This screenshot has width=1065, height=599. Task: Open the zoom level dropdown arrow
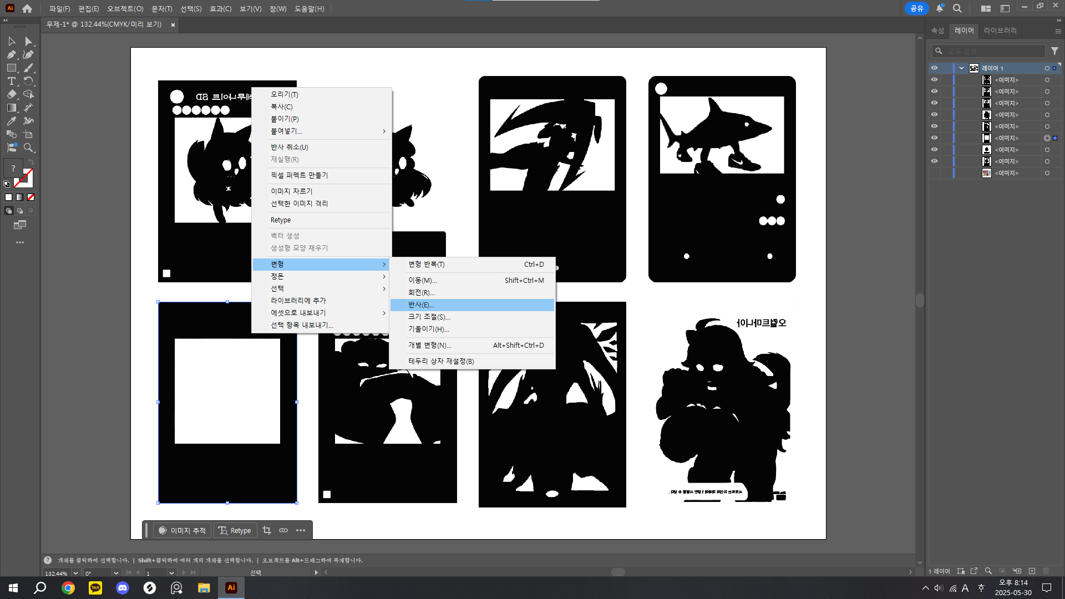pyautogui.click(x=75, y=573)
